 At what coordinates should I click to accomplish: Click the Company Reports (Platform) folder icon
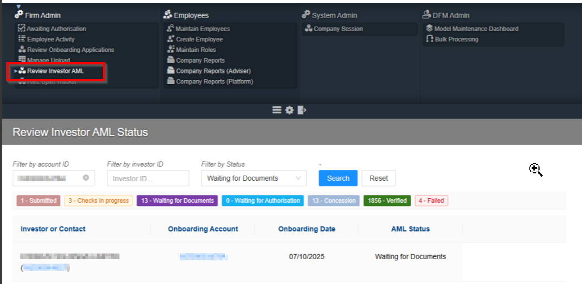click(171, 81)
